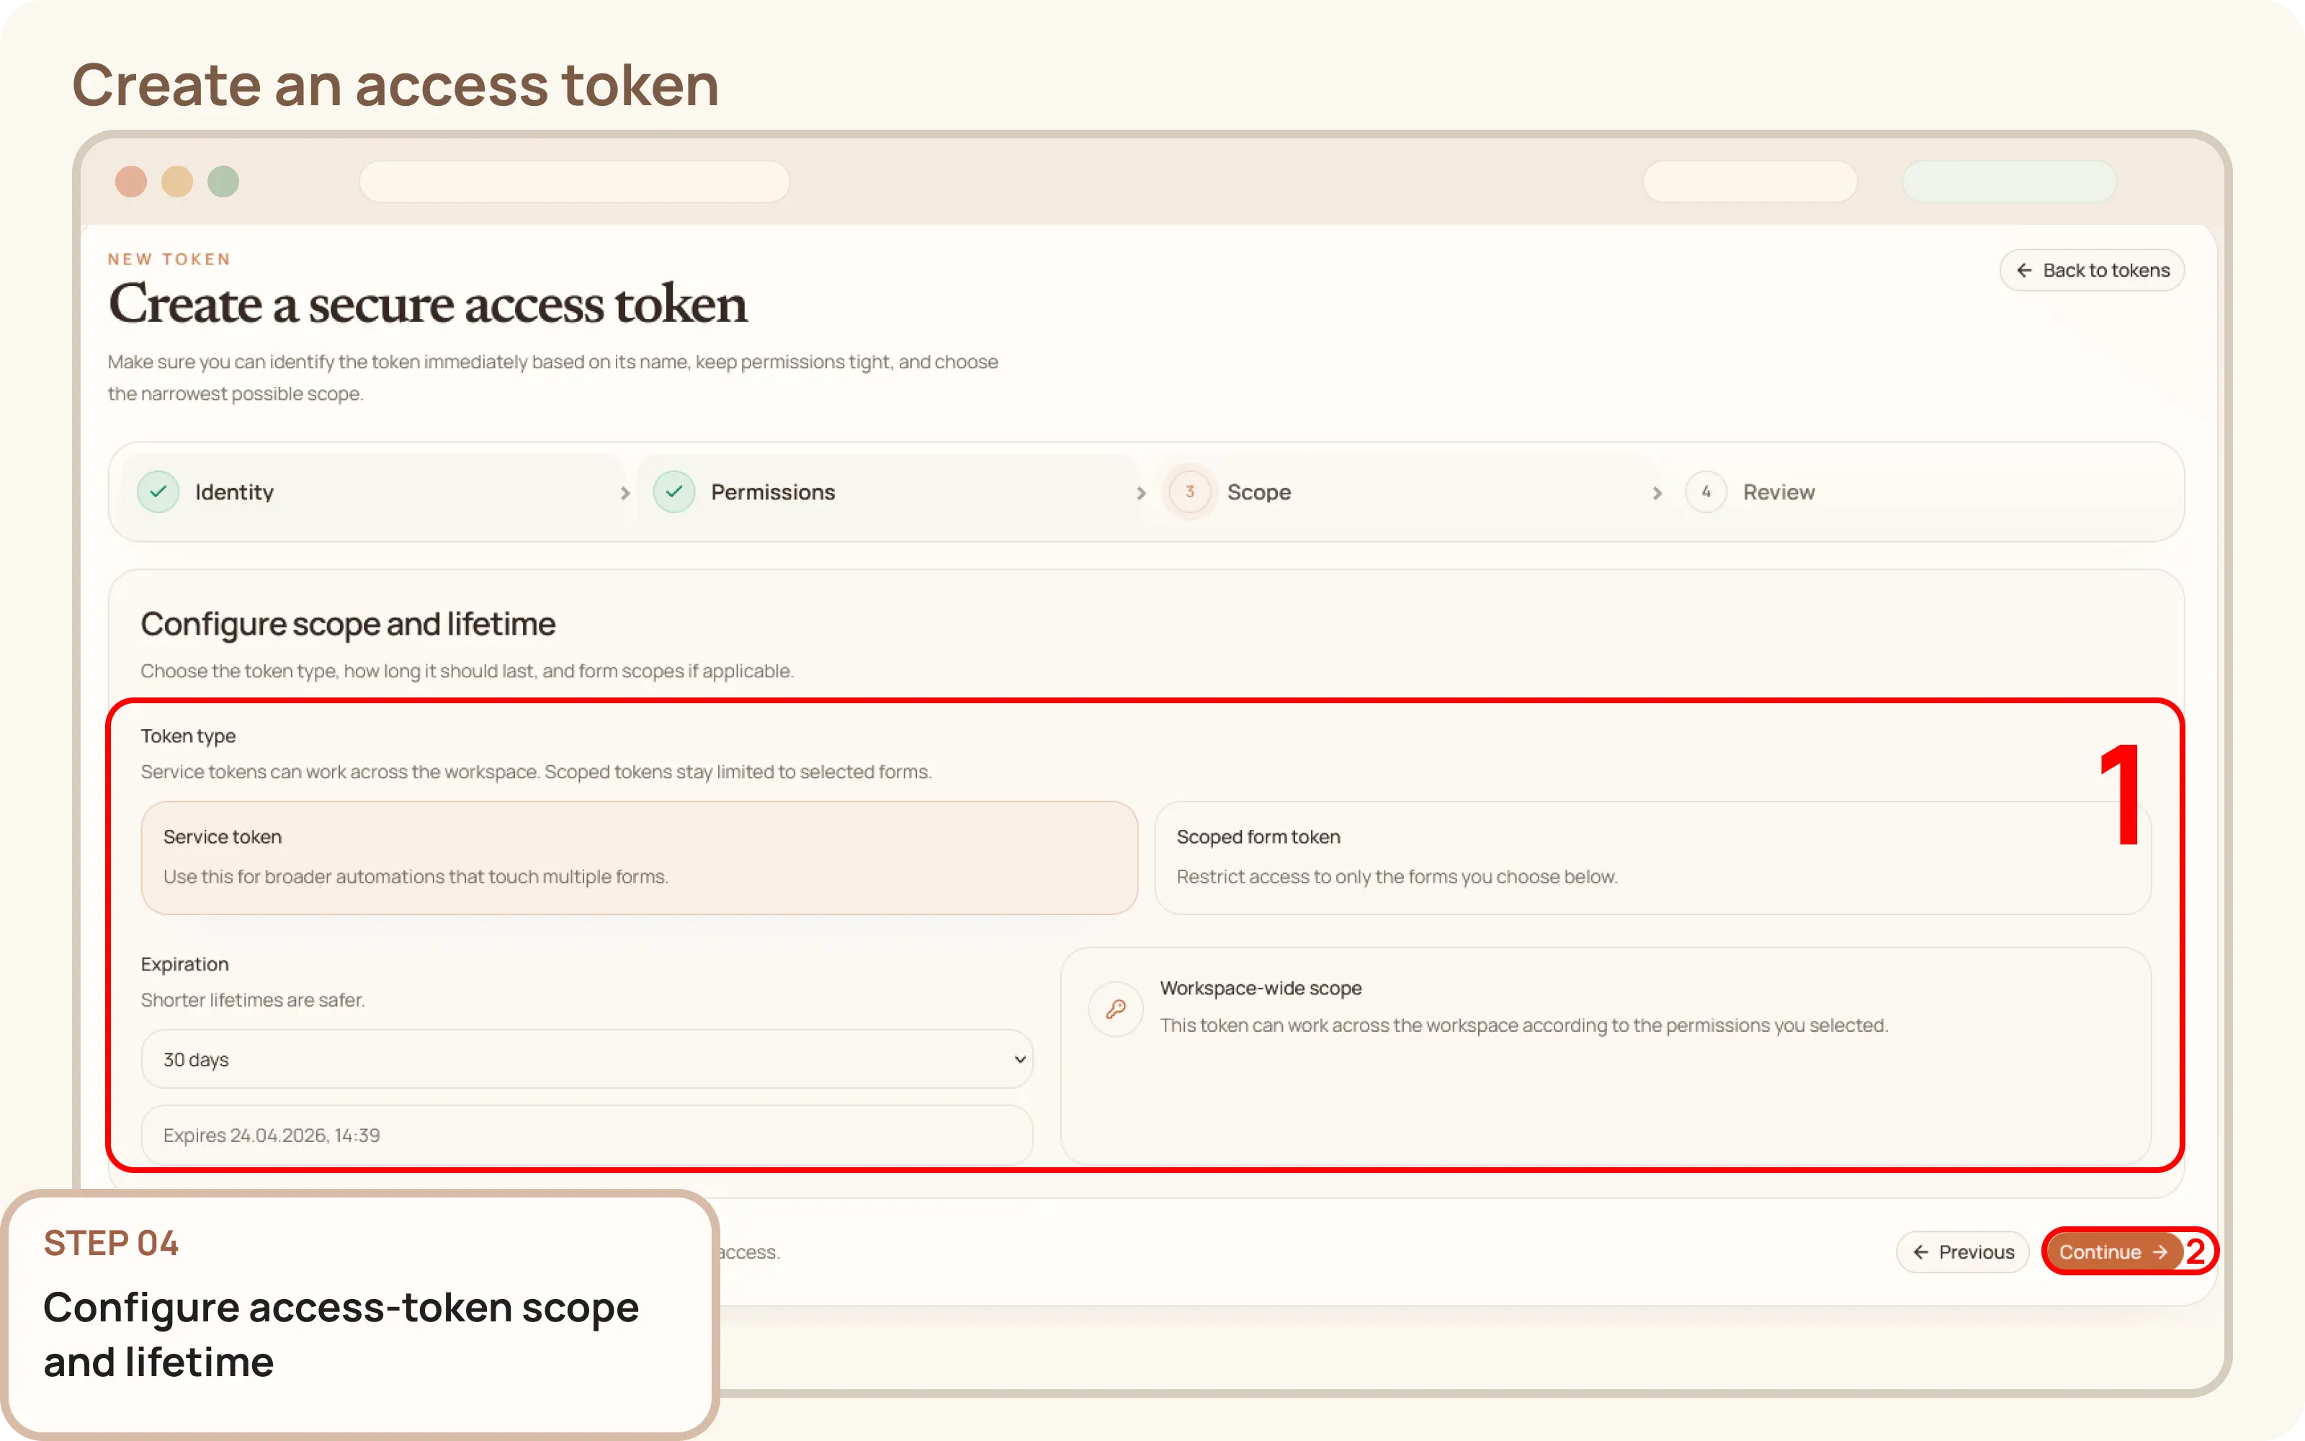Viewport: 2305px width, 1441px height.
Task: Click the checkmark icon beside Permissions step
Action: point(674,492)
